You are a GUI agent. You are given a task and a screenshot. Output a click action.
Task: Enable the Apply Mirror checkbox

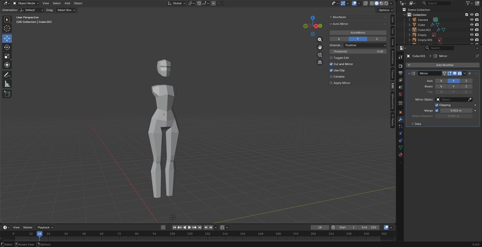point(331,83)
